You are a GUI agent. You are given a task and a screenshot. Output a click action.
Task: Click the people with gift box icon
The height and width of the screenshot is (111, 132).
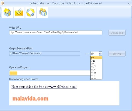(43, 12)
